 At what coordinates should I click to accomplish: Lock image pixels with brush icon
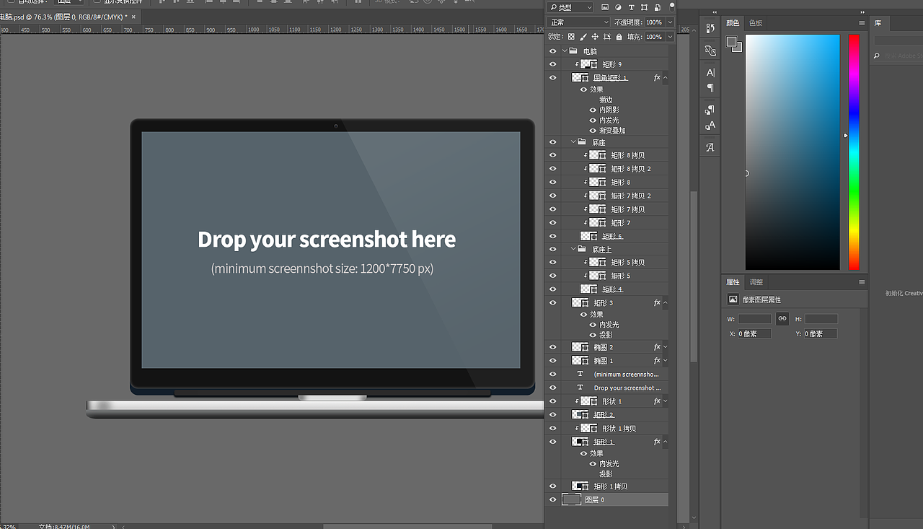583,37
